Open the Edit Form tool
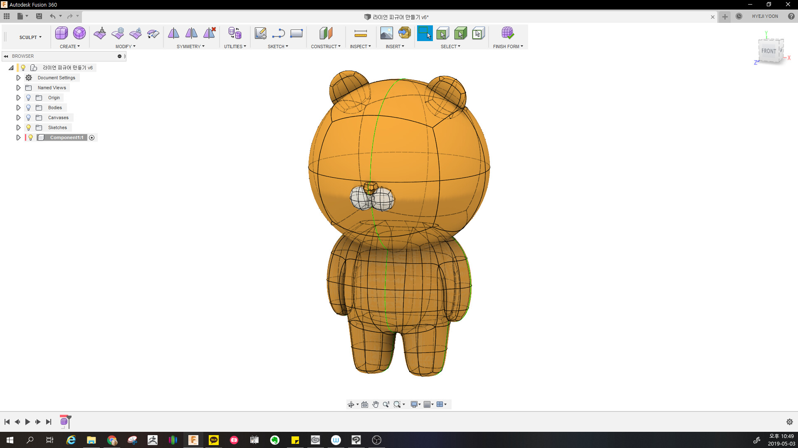 [100, 33]
